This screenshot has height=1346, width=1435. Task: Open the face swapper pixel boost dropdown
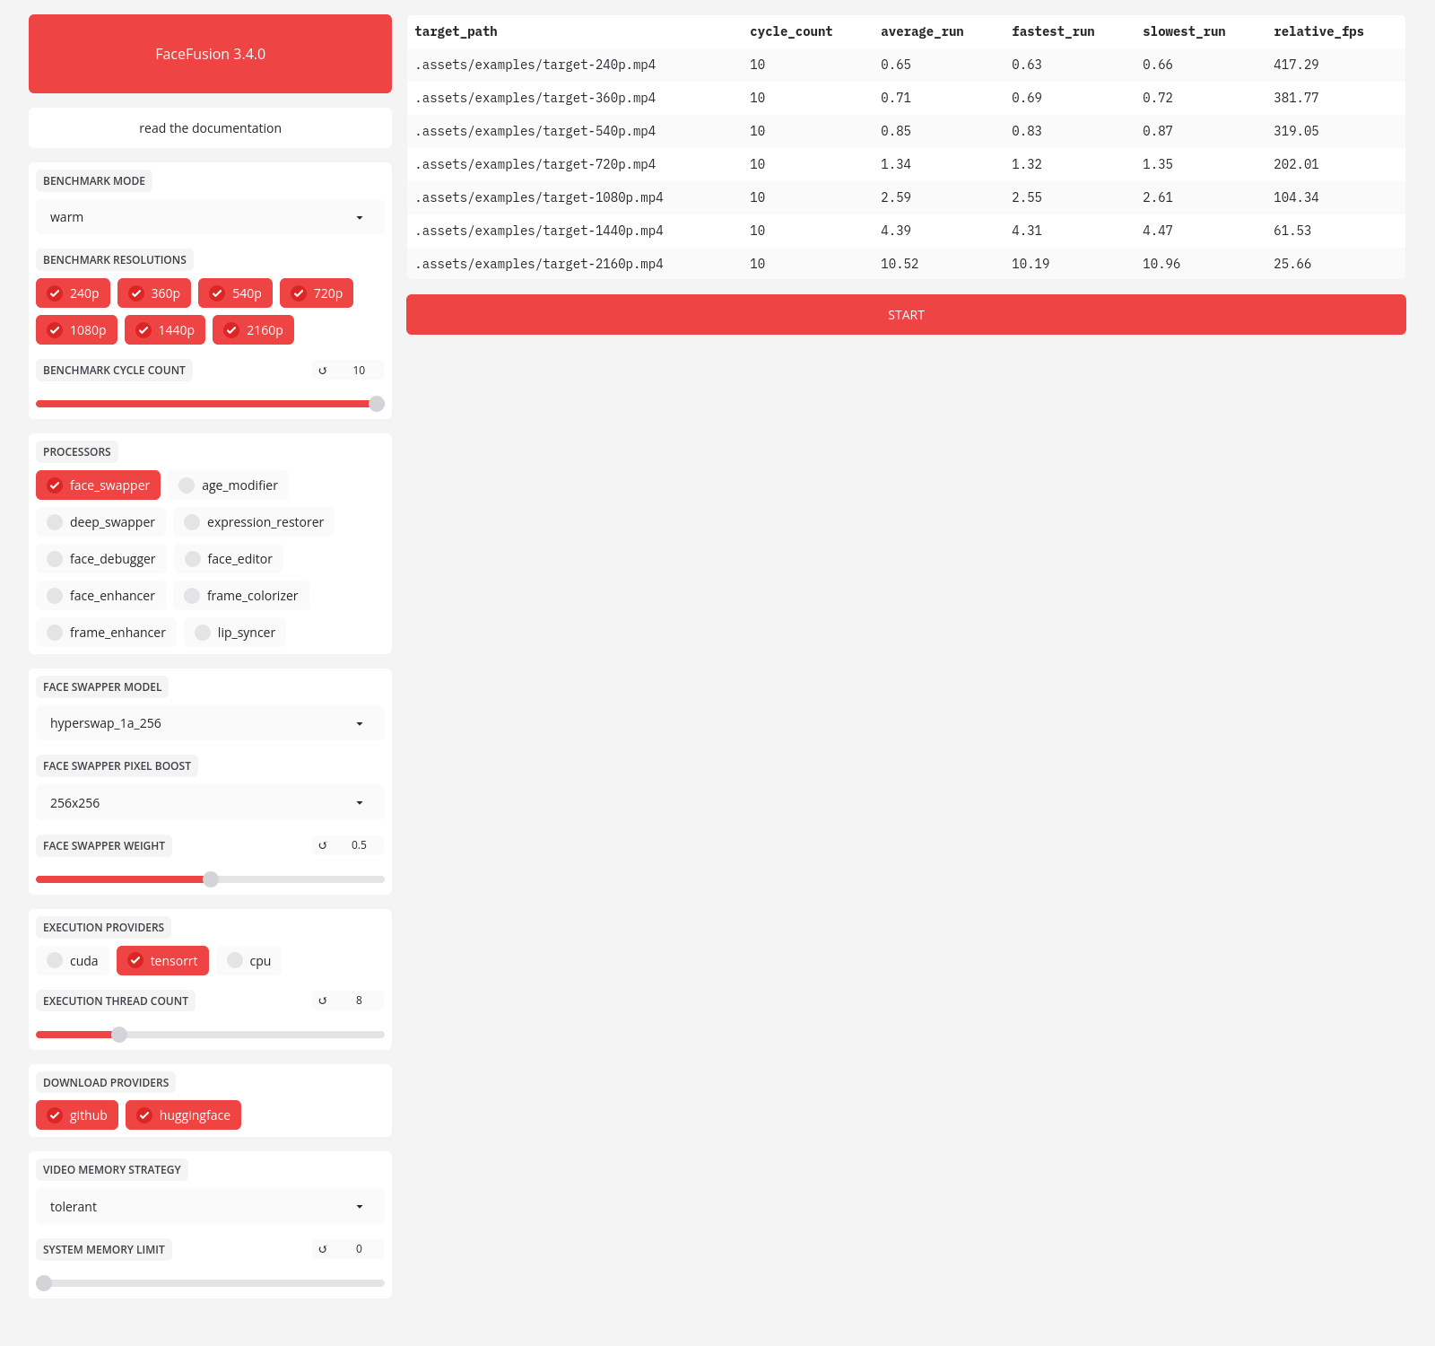[x=210, y=803]
